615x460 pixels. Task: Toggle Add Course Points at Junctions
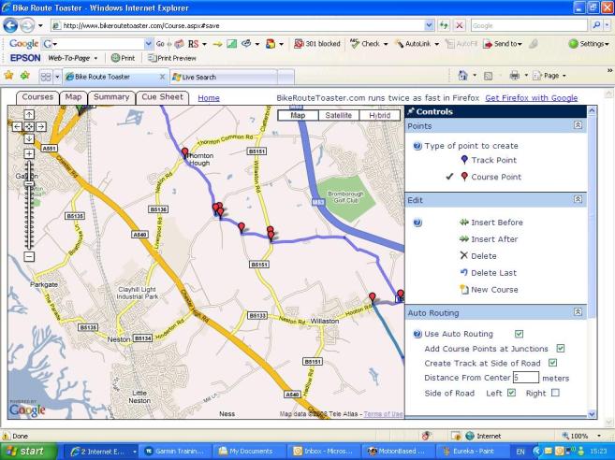pyautogui.click(x=561, y=348)
